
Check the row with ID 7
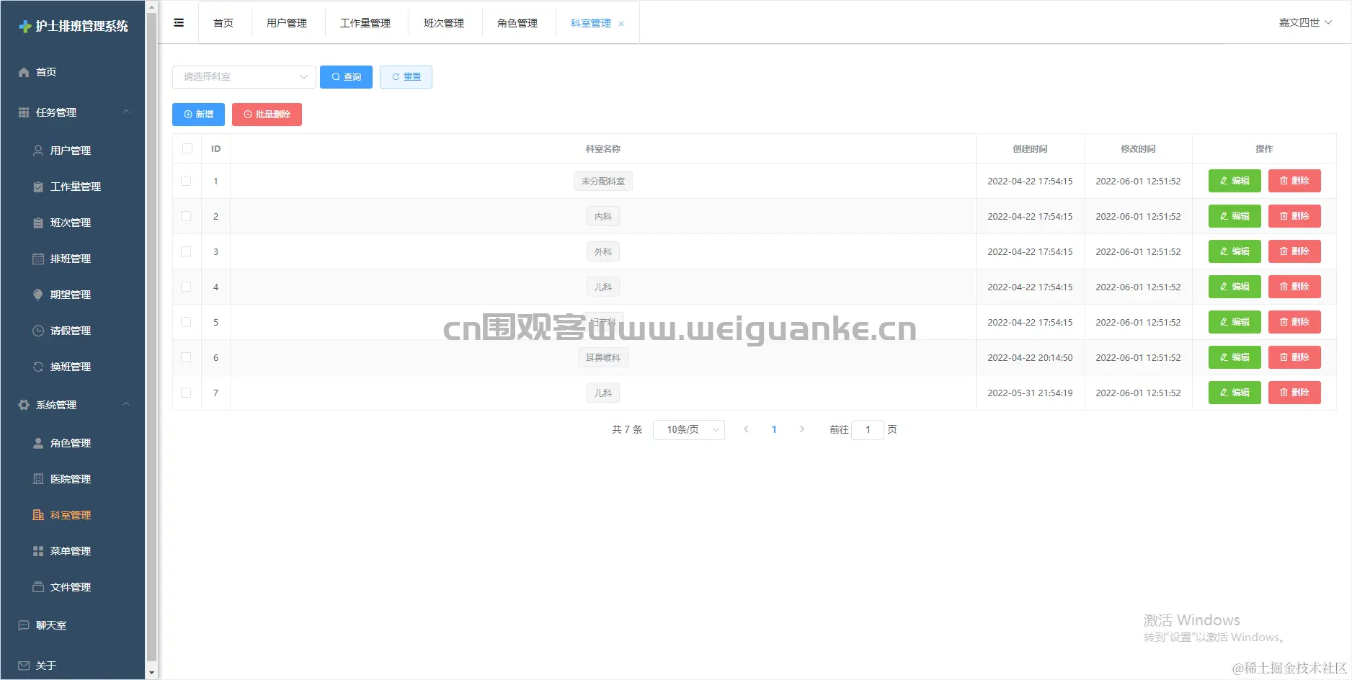186,393
